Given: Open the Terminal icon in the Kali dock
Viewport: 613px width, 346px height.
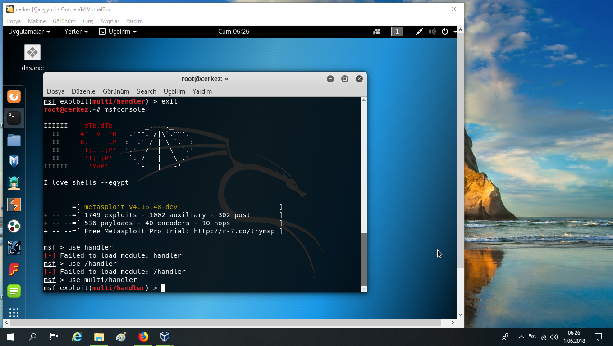Looking at the screenshot, I should [x=14, y=118].
